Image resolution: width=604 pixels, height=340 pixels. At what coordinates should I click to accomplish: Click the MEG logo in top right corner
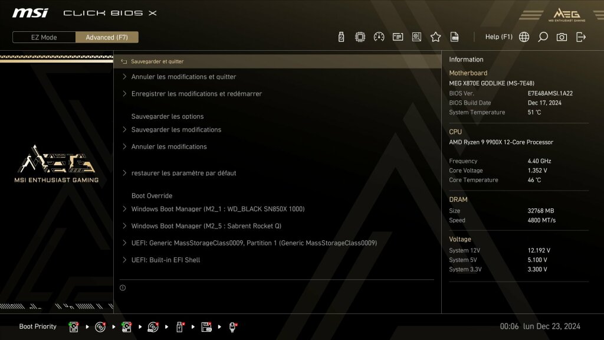click(x=567, y=15)
